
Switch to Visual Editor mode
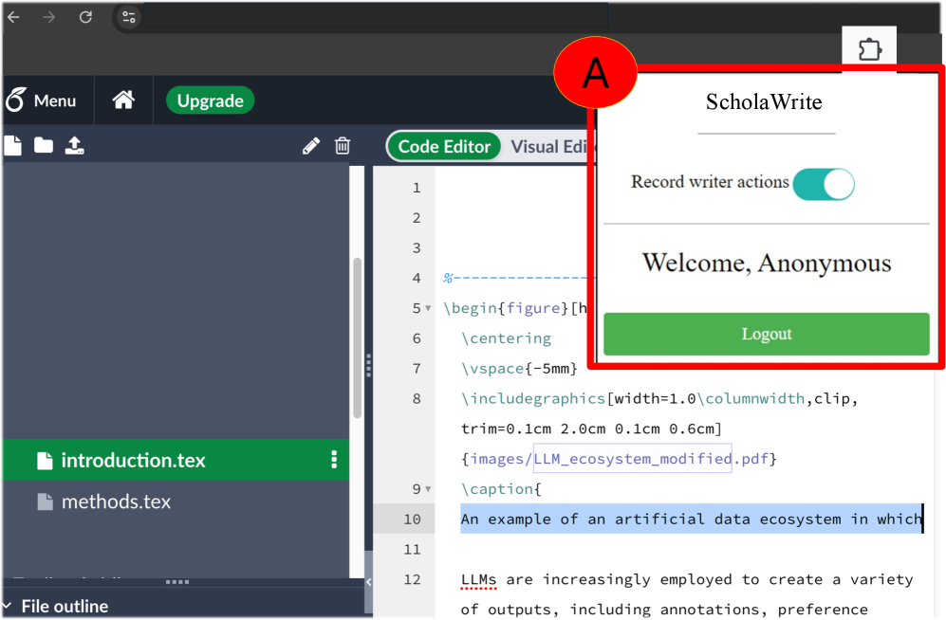549,146
